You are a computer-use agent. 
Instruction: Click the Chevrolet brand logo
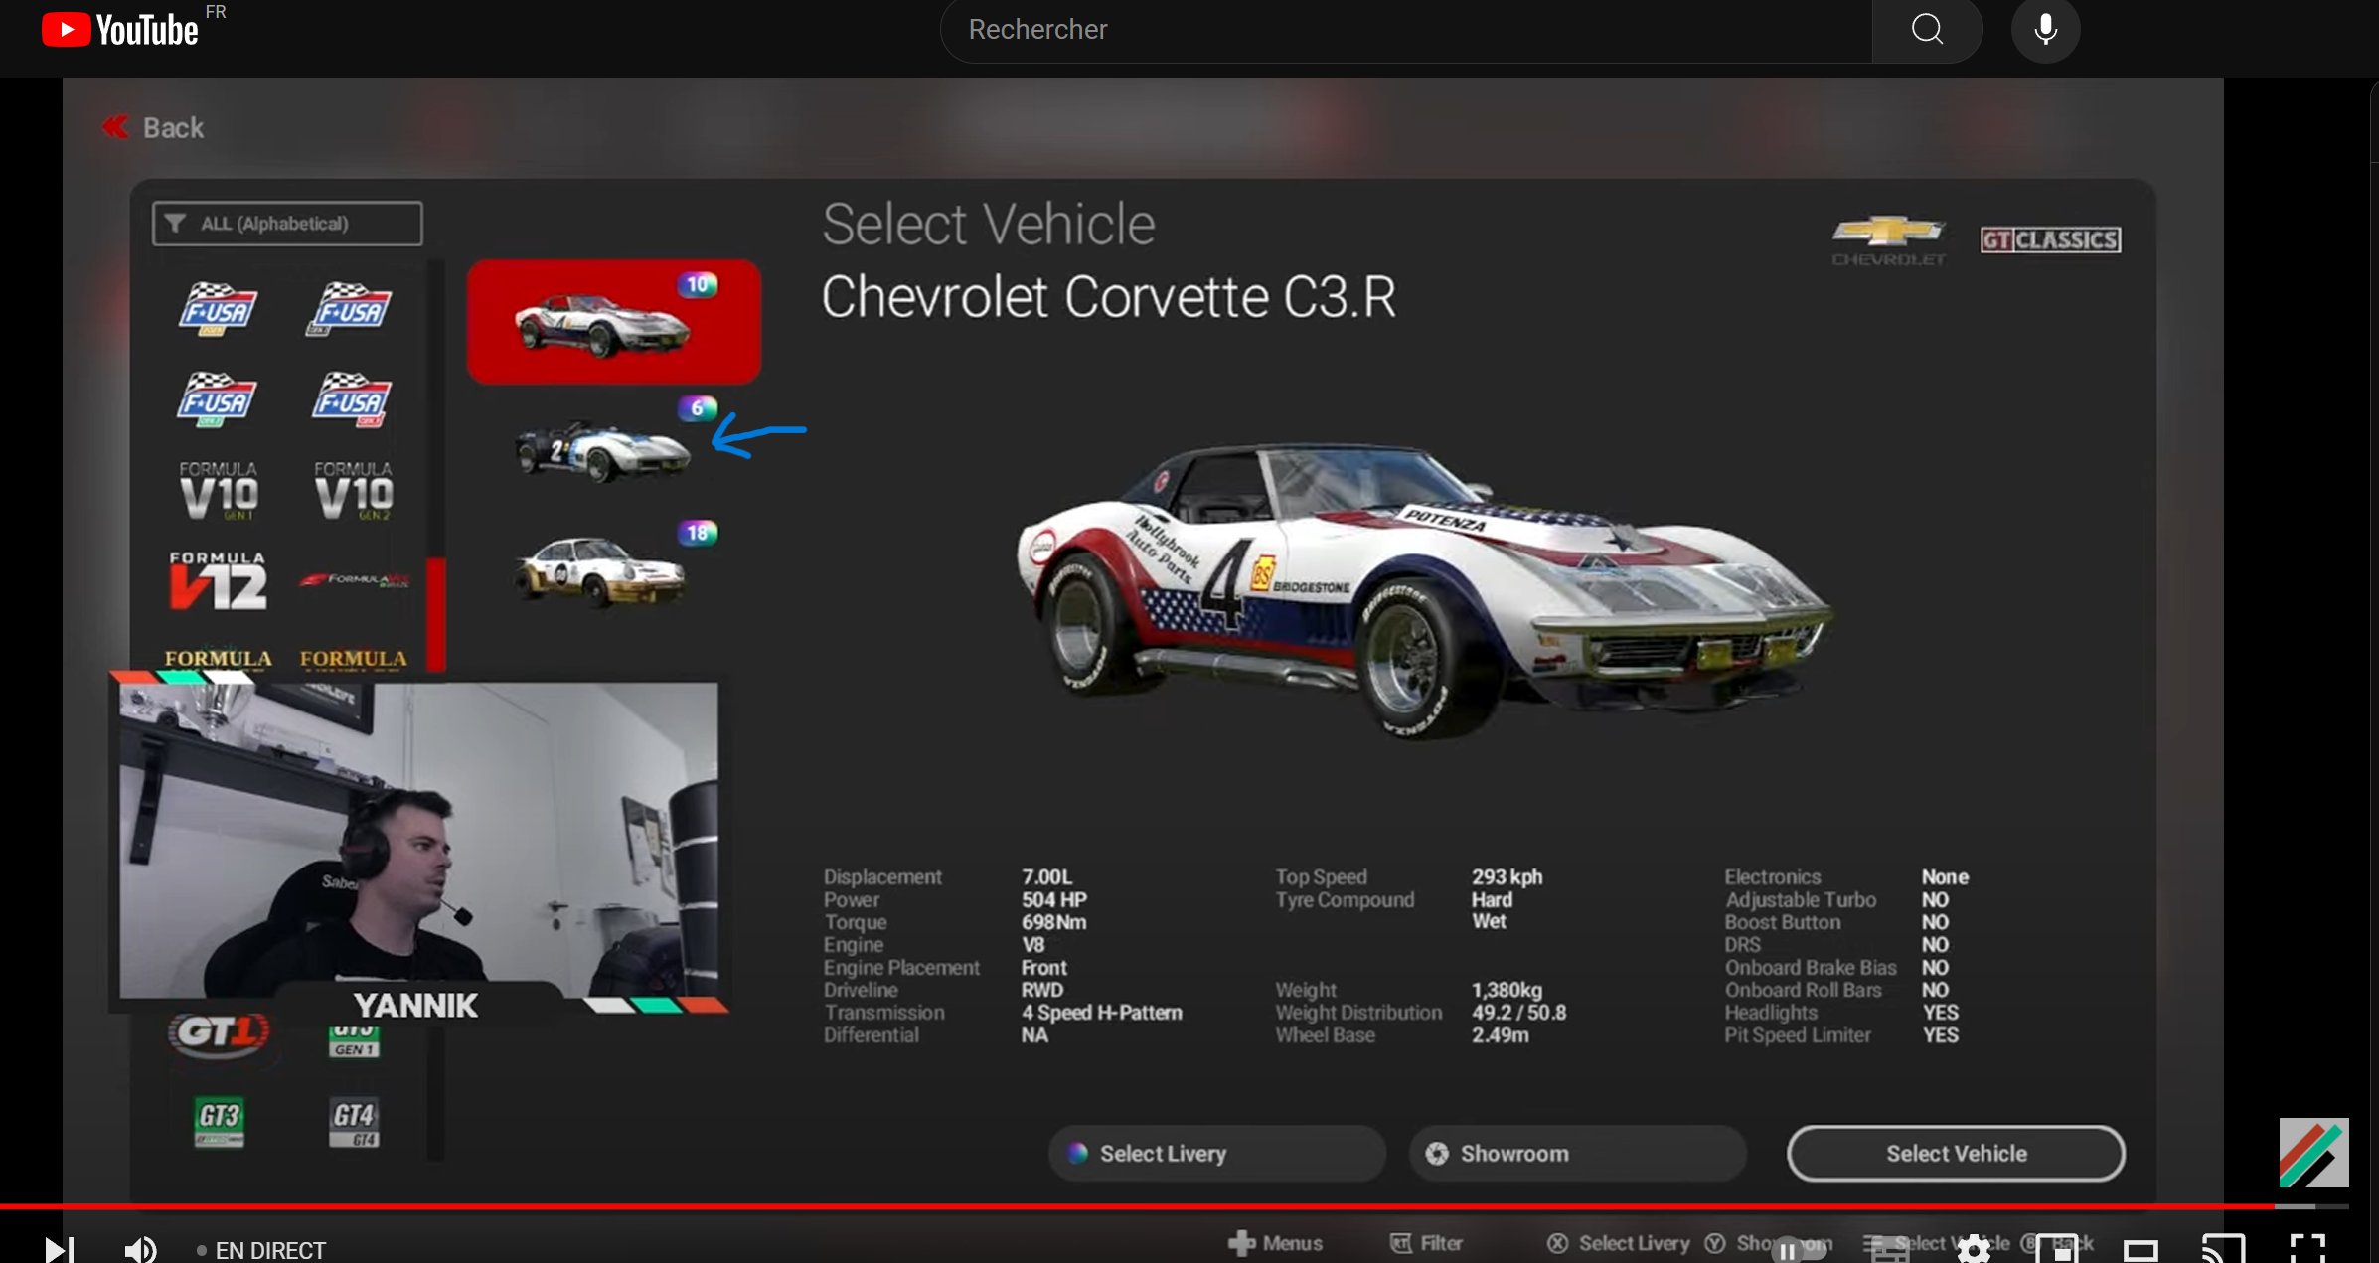click(x=1888, y=241)
